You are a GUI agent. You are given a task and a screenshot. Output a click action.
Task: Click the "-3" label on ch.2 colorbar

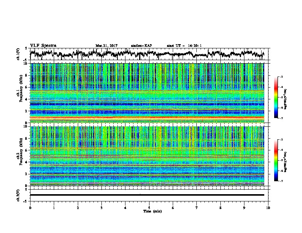[x=281, y=140]
